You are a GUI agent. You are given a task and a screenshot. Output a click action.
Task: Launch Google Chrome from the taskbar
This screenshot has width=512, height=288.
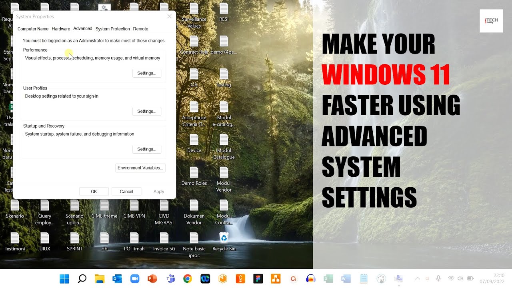coord(188,279)
